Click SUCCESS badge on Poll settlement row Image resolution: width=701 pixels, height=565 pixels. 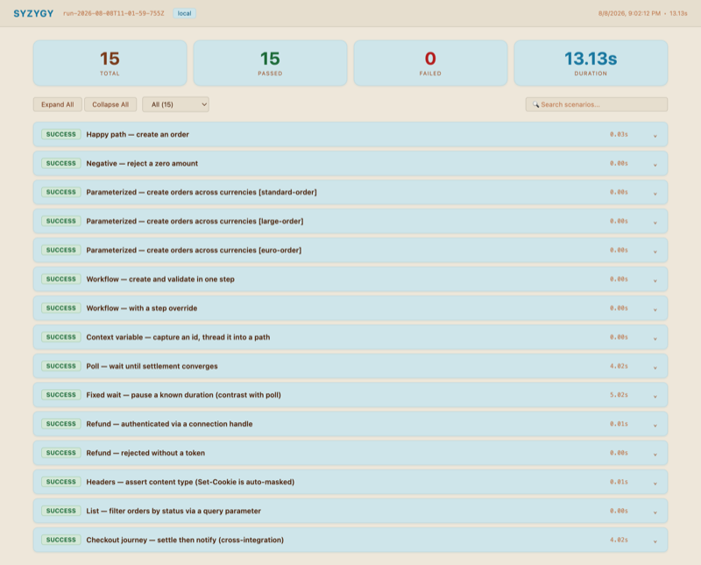pos(61,366)
